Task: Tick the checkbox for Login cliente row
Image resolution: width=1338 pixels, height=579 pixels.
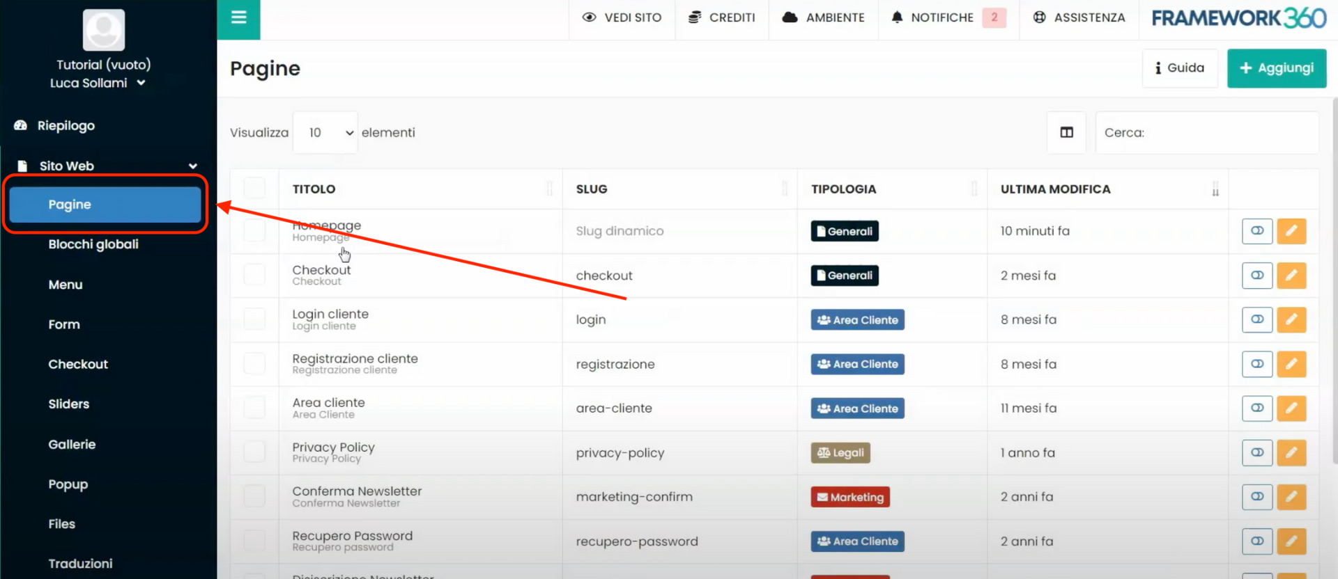Action: (x=254, y=319)
